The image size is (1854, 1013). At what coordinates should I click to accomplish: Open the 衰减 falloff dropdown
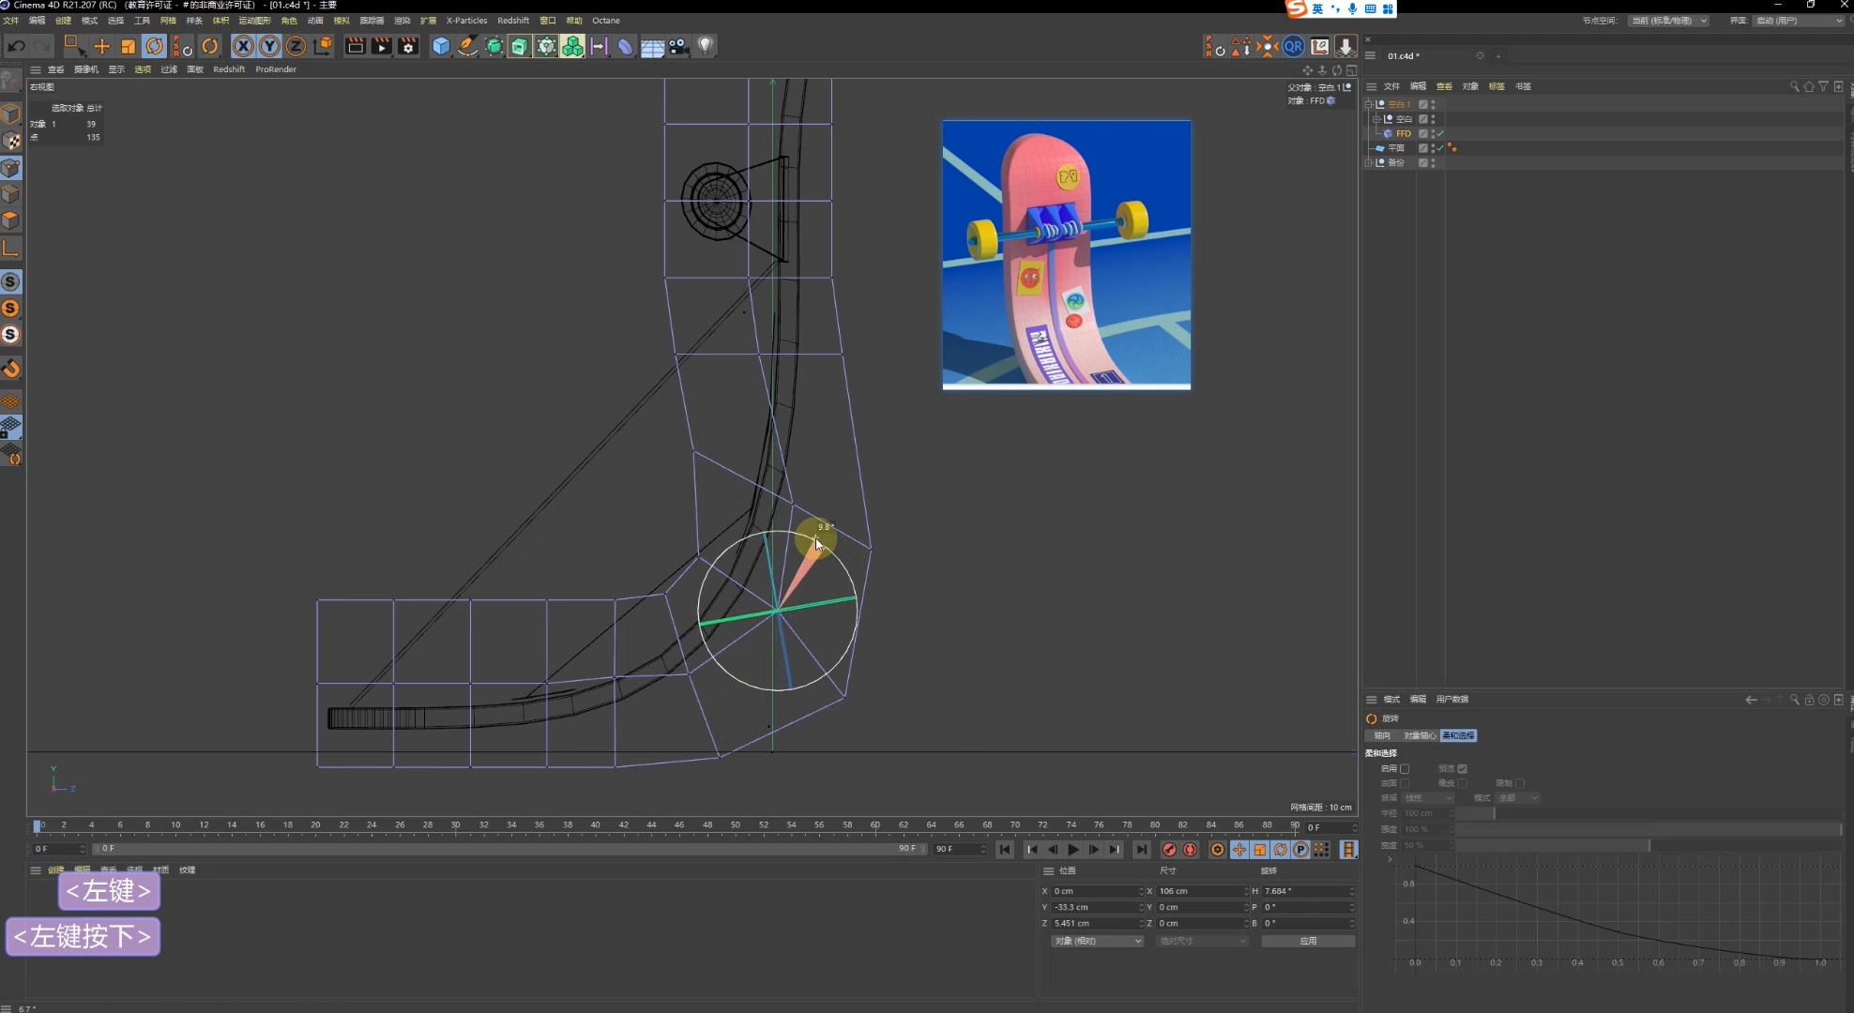coord(1428,798)
